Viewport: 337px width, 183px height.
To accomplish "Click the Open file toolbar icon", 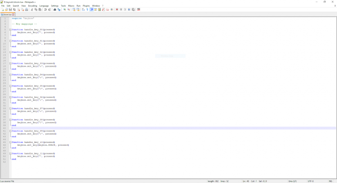I will (6, 9).
